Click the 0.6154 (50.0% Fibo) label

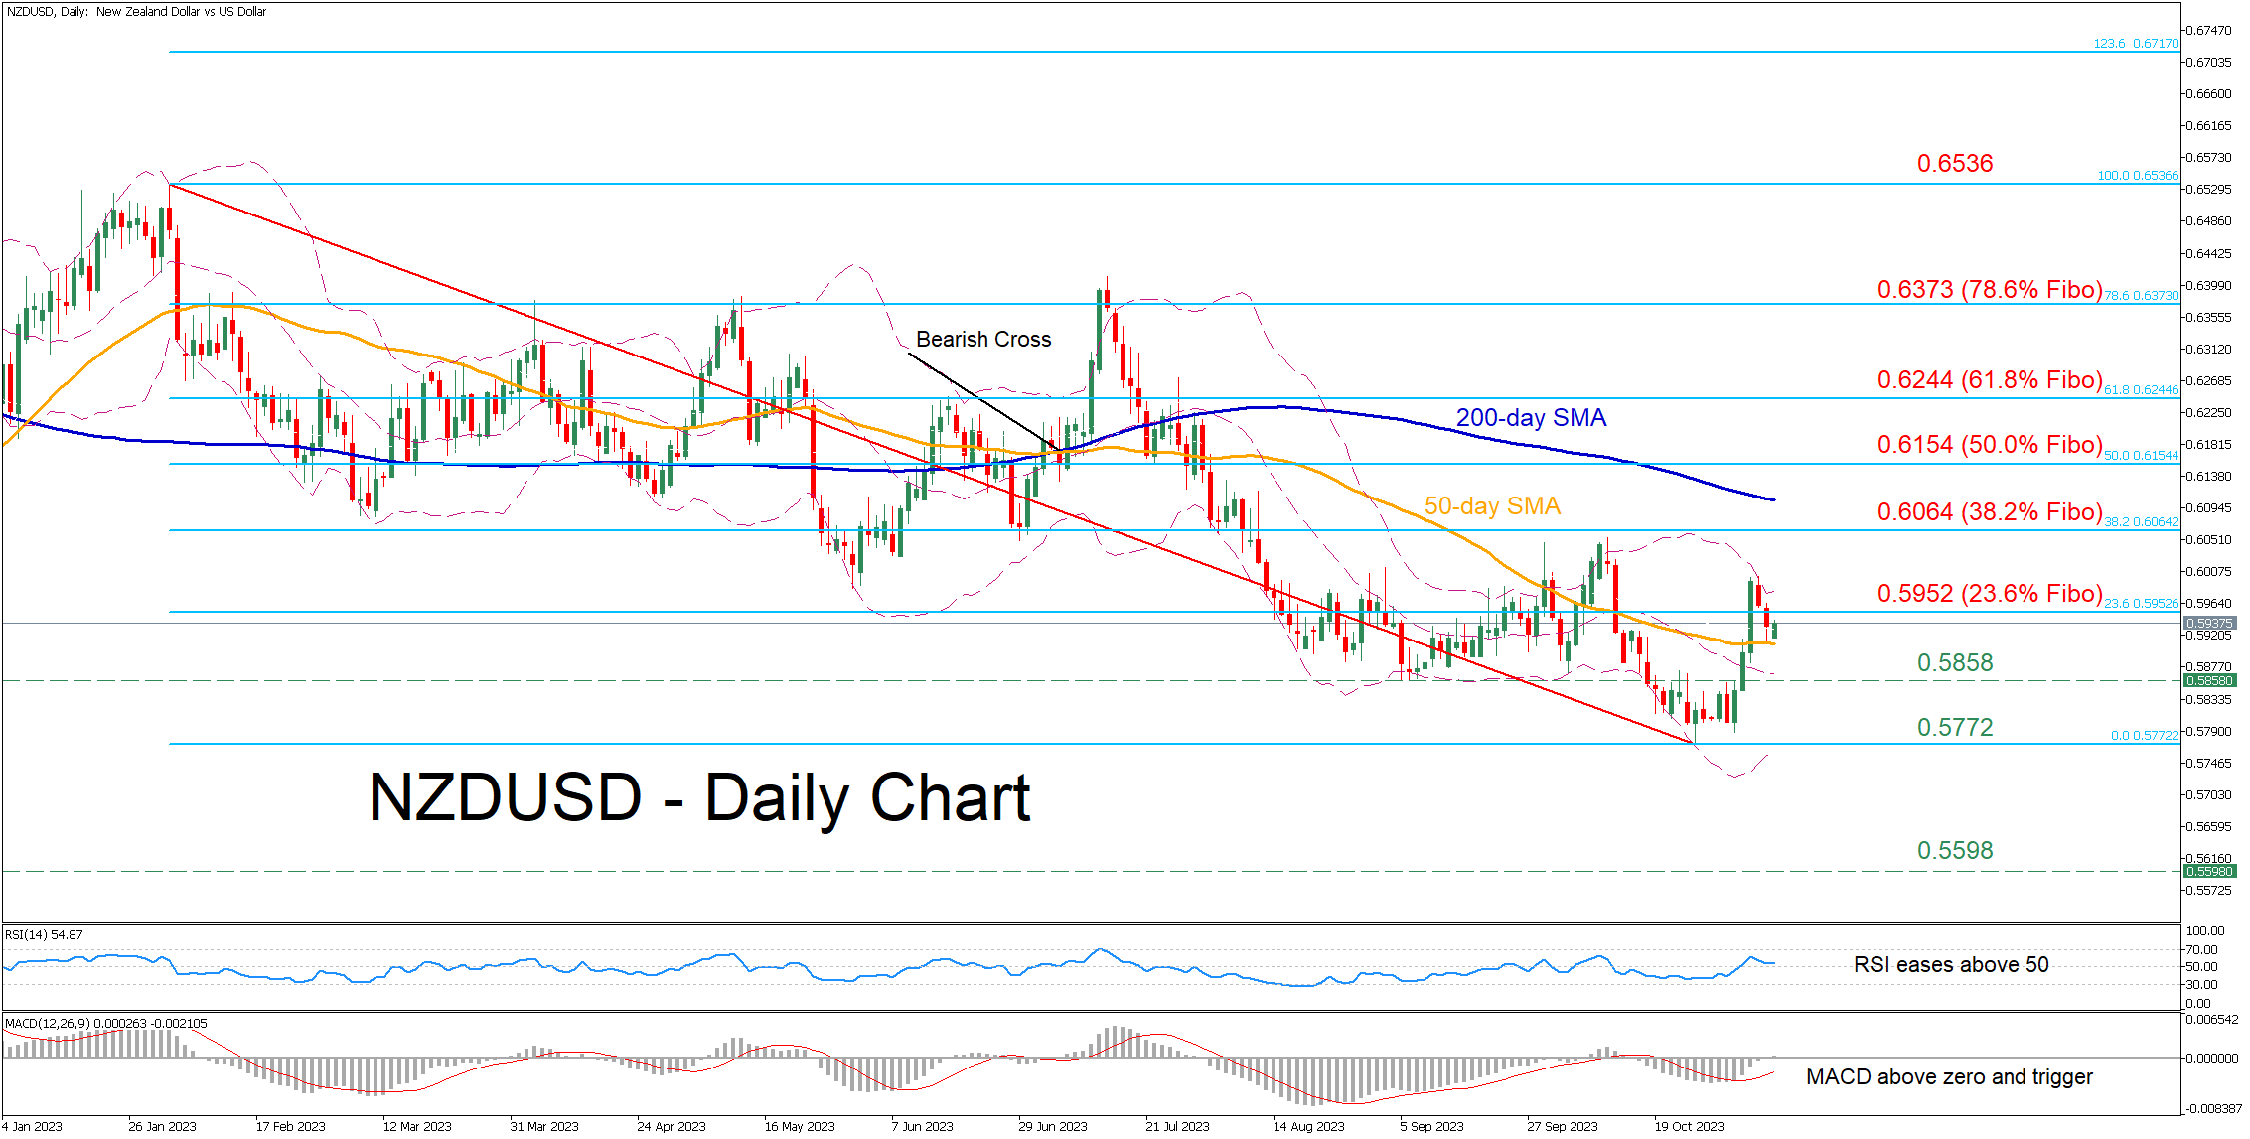(x=1989, y=445)
